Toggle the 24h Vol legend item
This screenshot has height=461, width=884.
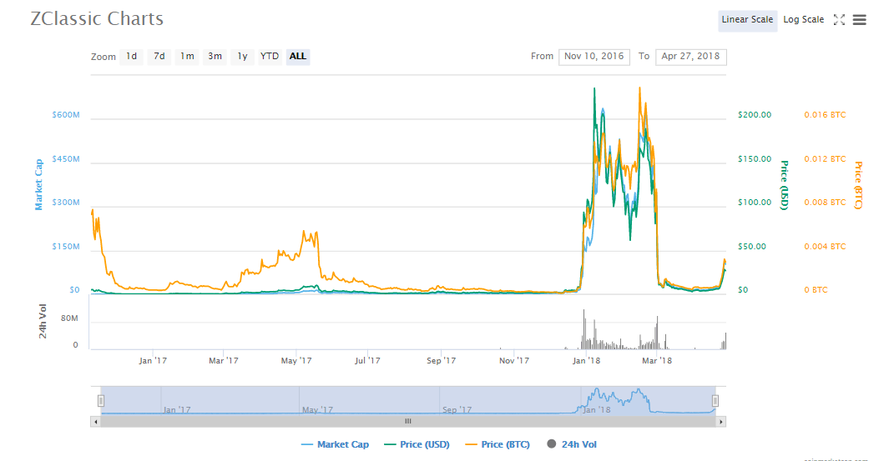tap(572, 444)
